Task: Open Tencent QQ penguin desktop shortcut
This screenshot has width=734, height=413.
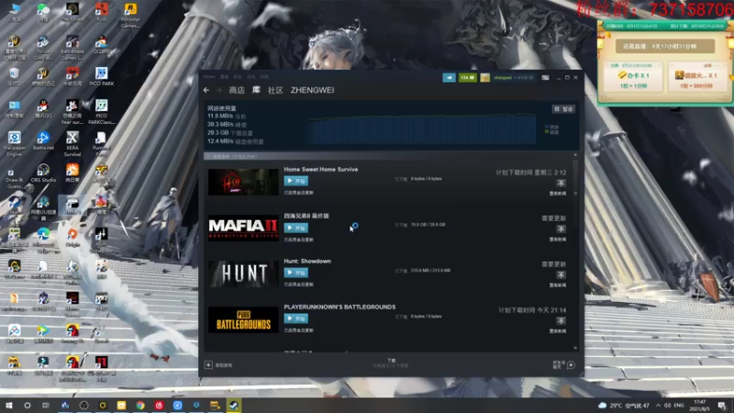Action: click(x=43, y=108)
